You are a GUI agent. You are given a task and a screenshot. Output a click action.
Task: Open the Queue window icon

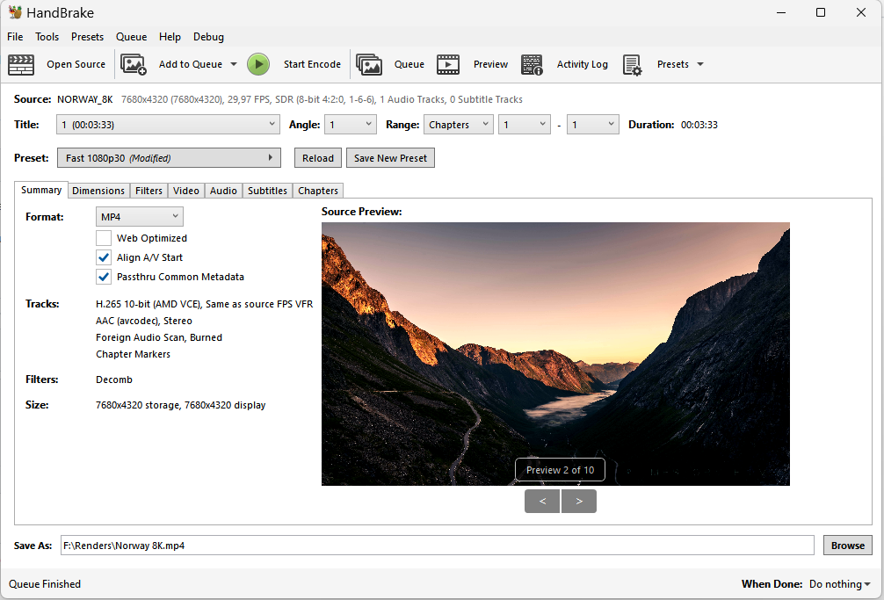(370, 64)
